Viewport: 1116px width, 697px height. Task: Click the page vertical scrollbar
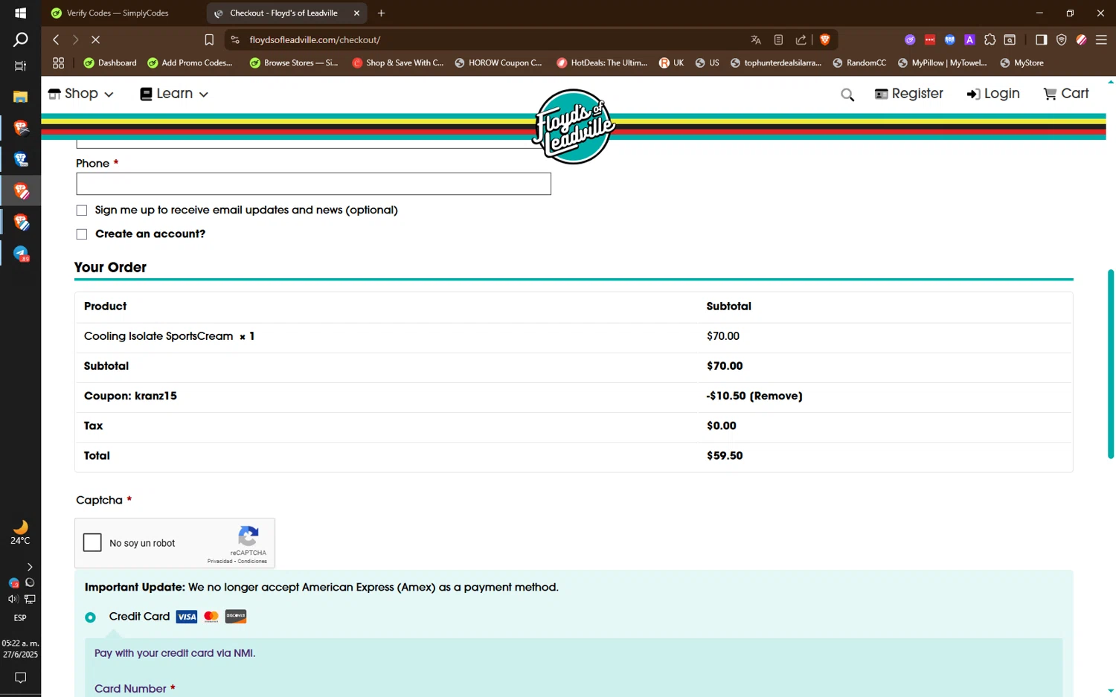click(x=1110, y=364)
